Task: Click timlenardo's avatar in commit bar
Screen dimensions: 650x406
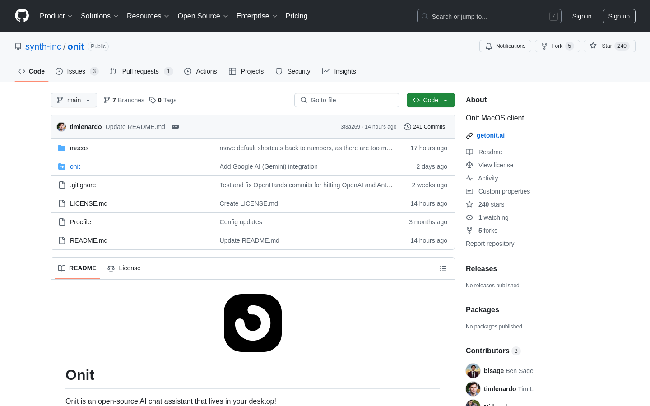Action: tap(61, 127)
